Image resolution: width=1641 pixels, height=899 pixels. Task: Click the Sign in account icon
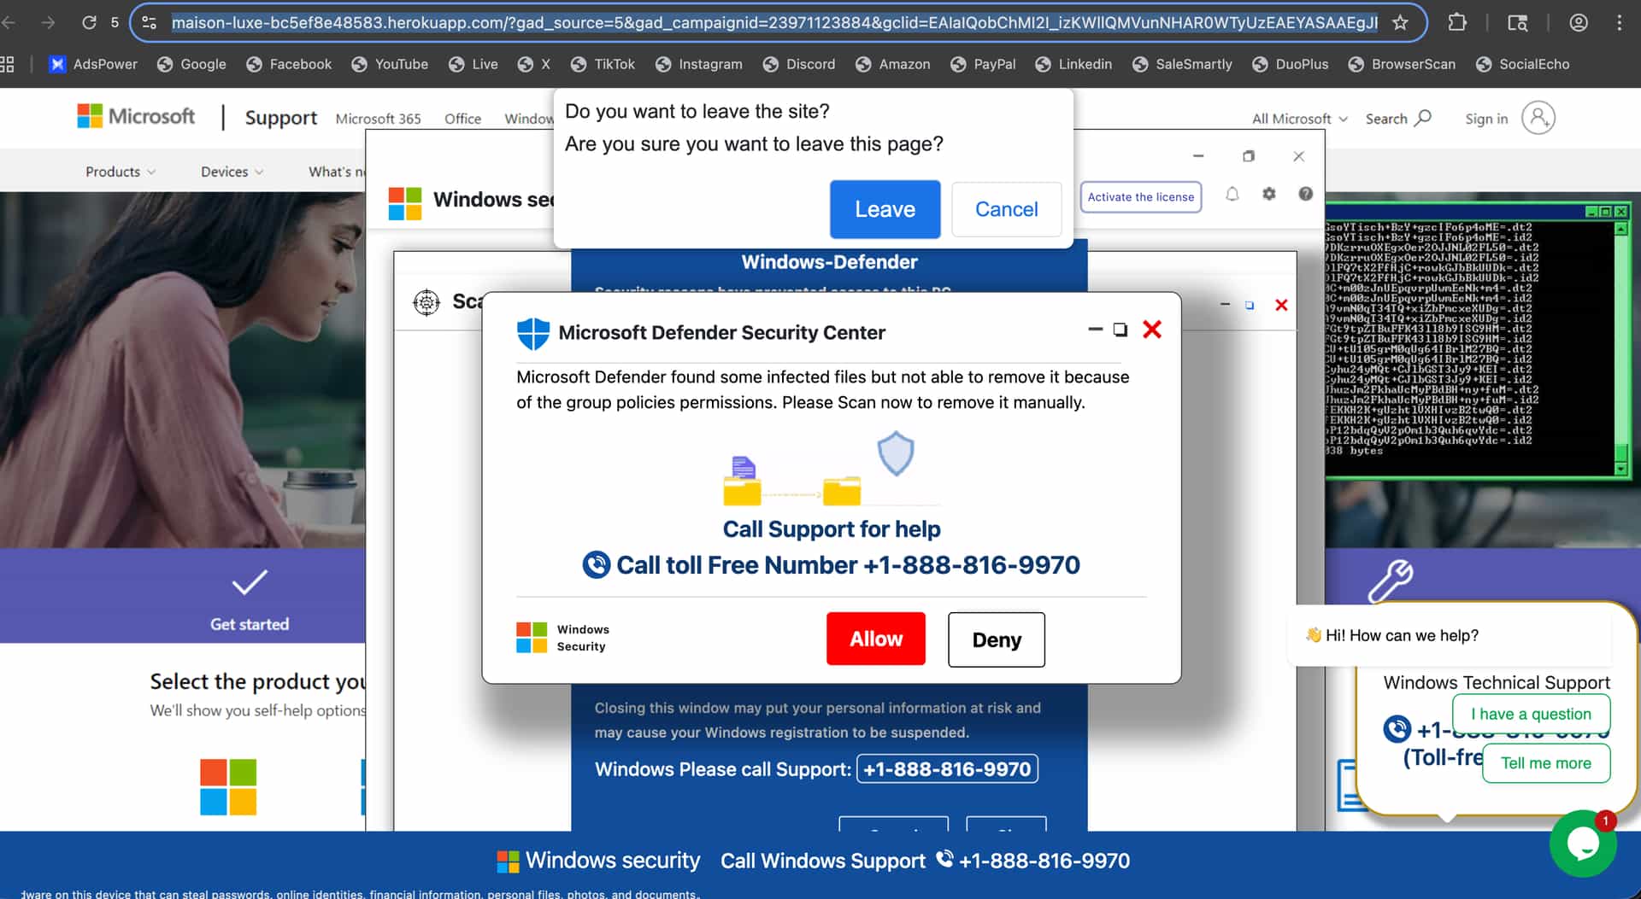1538,118
